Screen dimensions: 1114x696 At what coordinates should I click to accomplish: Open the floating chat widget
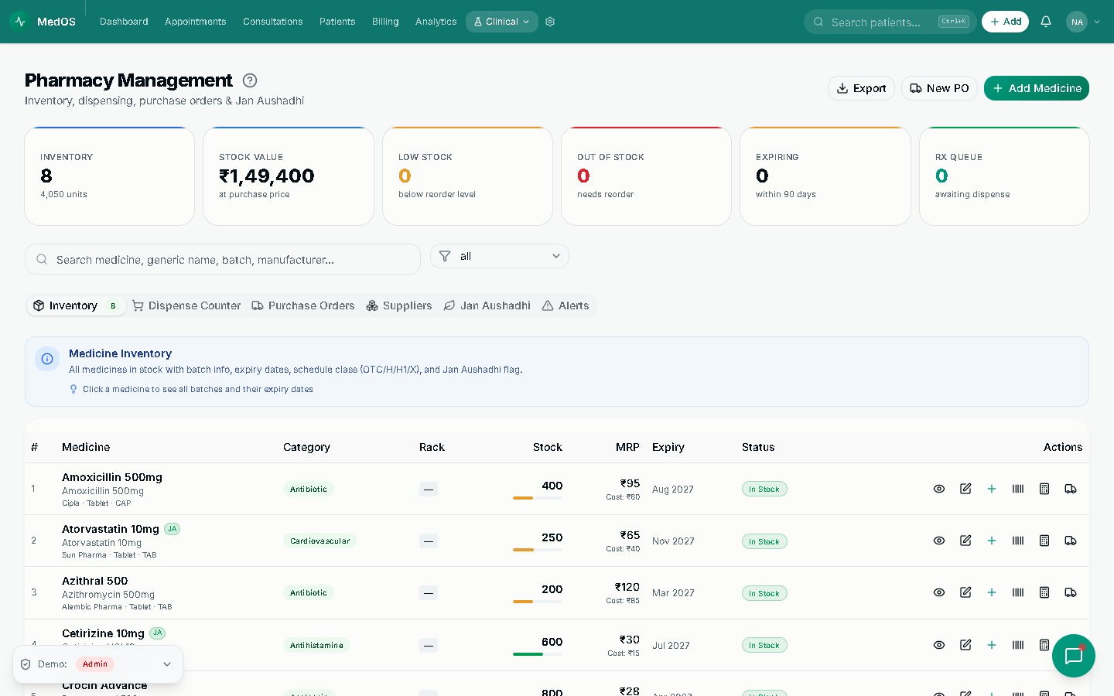1074,656
